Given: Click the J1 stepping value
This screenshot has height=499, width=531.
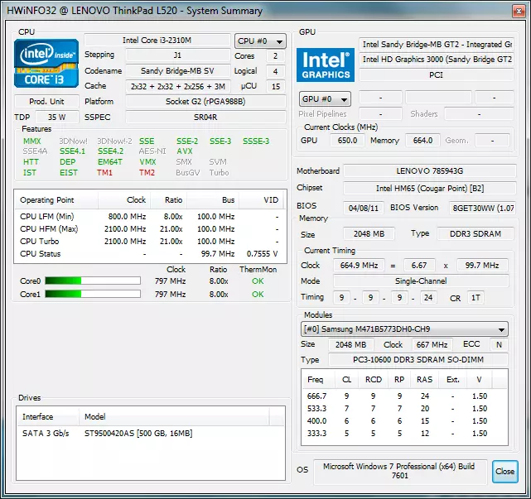Looking at the screenshot, I should tap(178, 55).
